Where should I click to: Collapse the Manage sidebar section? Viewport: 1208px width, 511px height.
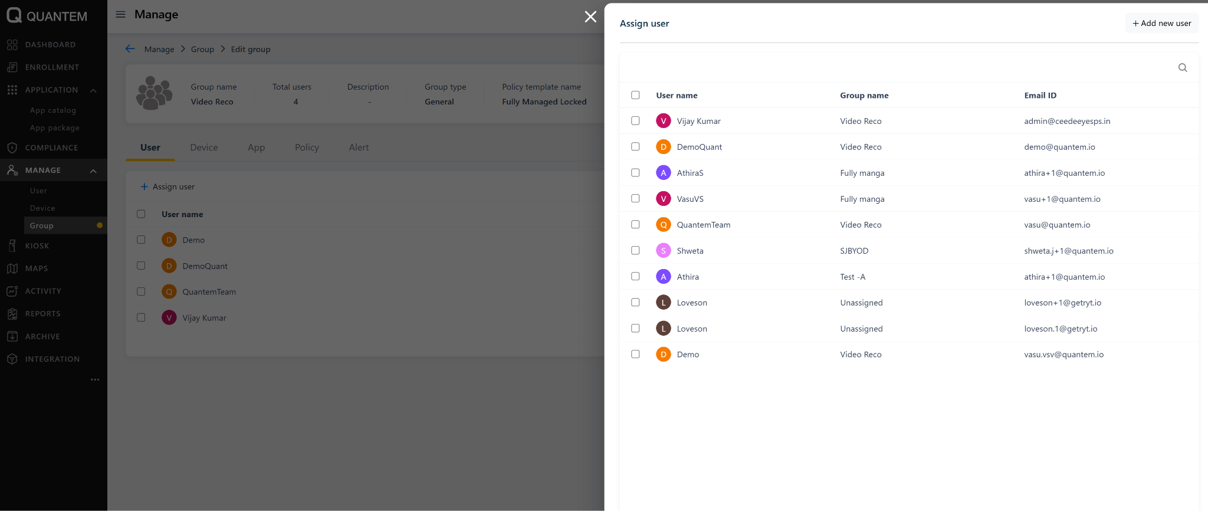[93, 171]
